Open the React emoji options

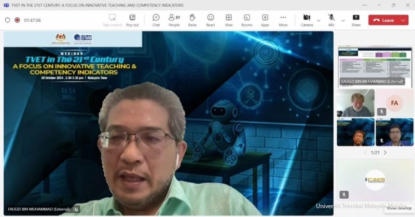[211, 20]
